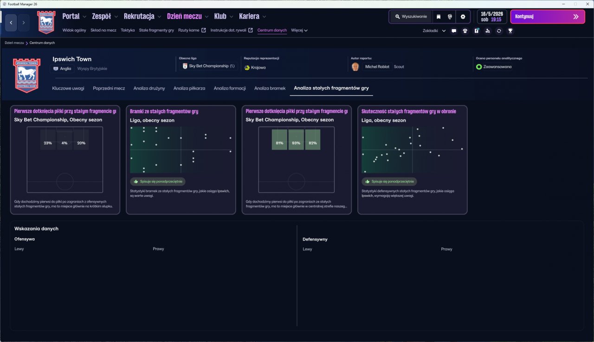Go back with the left arrow button
Screen dimensions: 594x342
pos(11,22)
